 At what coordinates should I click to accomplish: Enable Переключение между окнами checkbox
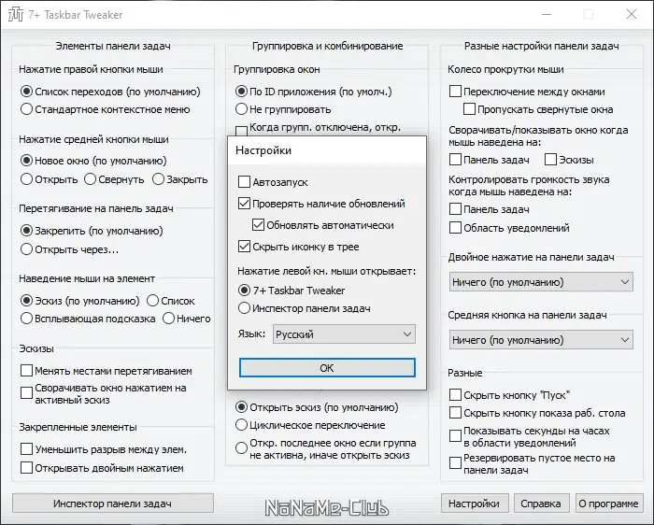pyautogui.click(x=456, y=92)
